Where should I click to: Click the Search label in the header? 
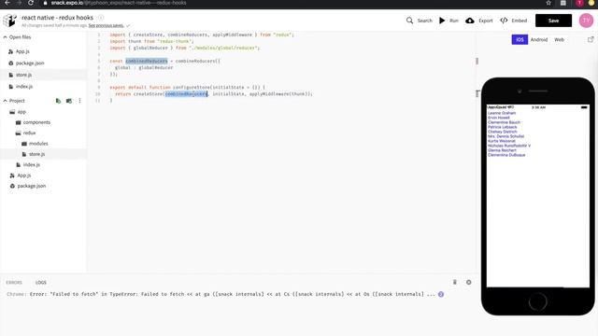[x=424, y=21]
